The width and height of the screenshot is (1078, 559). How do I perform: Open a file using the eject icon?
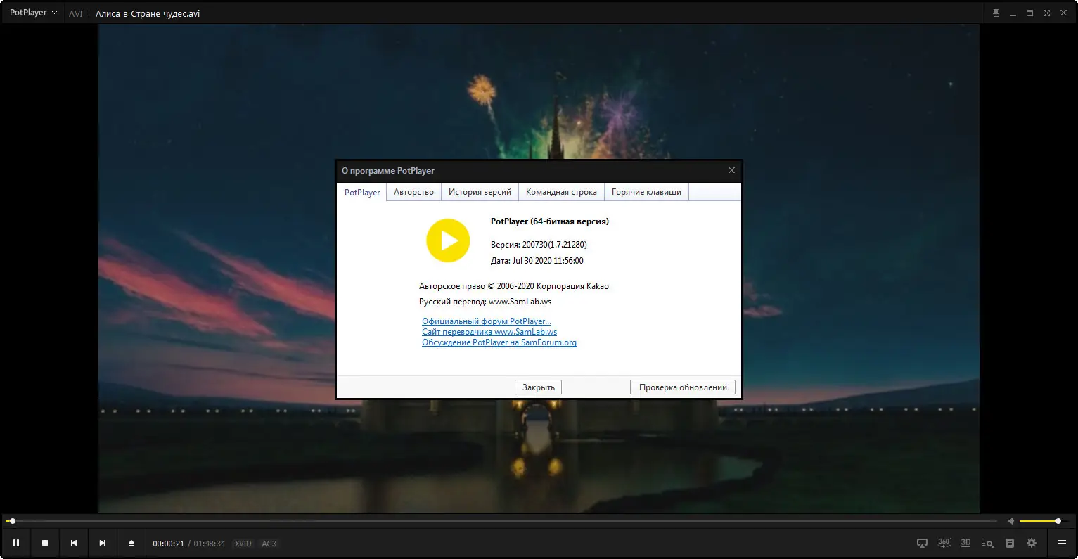[131, 543]
